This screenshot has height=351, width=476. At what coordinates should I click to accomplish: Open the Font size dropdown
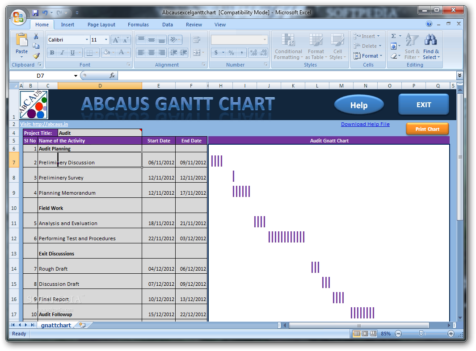tap(106, 40)
